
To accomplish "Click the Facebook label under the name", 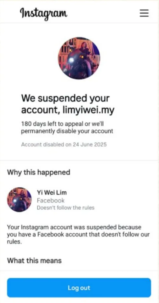I will pyautogui.click(x=51, y=200).
